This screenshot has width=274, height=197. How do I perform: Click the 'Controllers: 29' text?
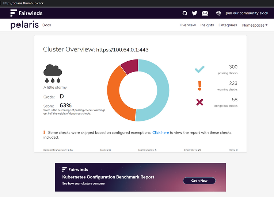click(x=193, y=150)
